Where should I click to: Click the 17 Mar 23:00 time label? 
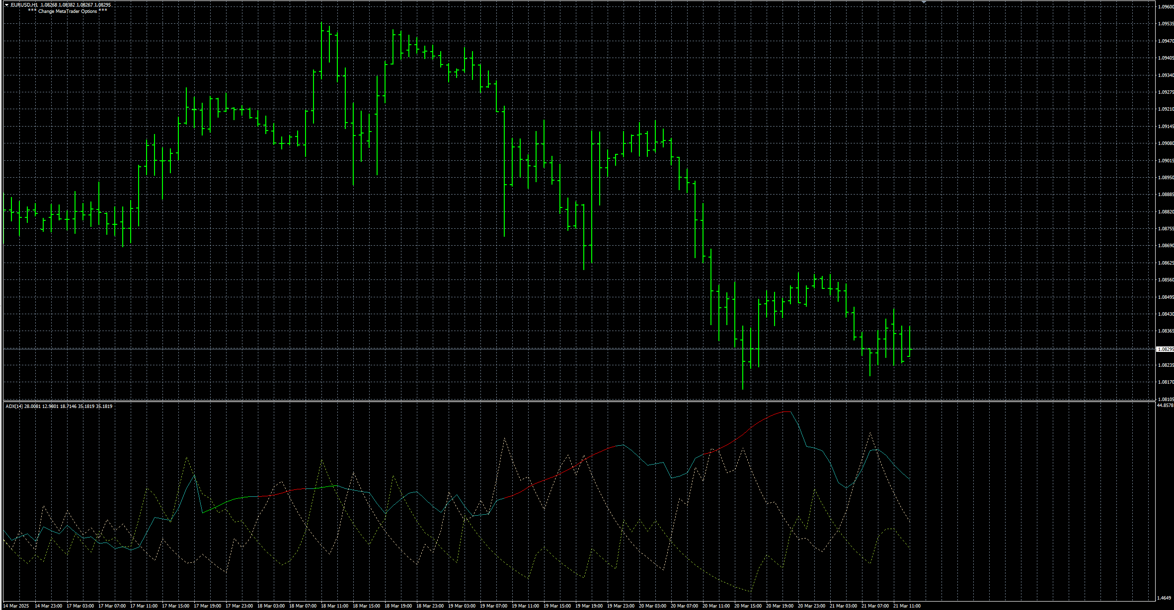pyautogui.click(x=239, y=606)
